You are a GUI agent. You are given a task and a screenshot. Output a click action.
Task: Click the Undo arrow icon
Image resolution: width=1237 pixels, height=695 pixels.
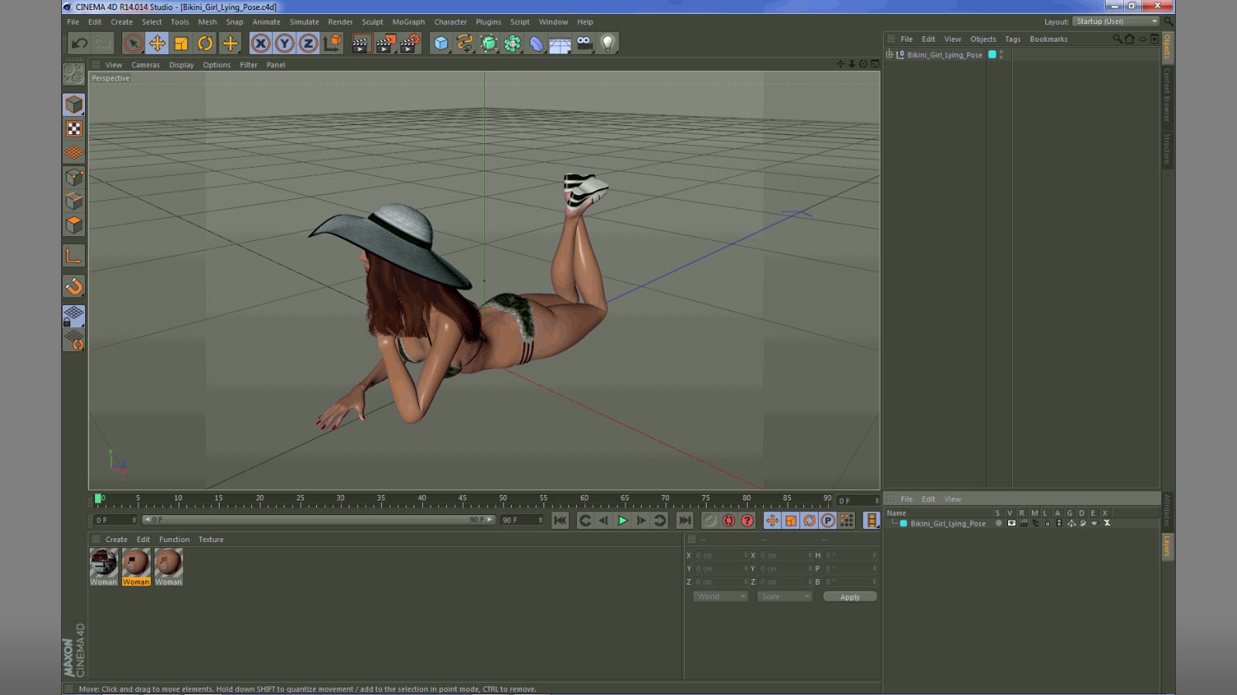(79, 43)
